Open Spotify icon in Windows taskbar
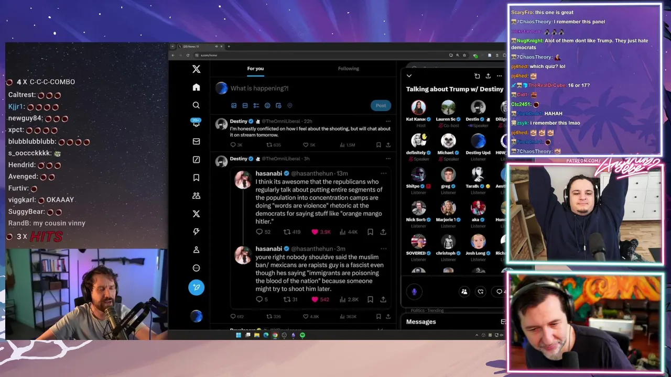The height and width of the screenshot is (377, 671). [x=302, y=335]
